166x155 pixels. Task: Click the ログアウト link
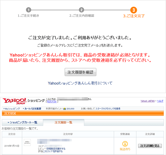[52, 102]
